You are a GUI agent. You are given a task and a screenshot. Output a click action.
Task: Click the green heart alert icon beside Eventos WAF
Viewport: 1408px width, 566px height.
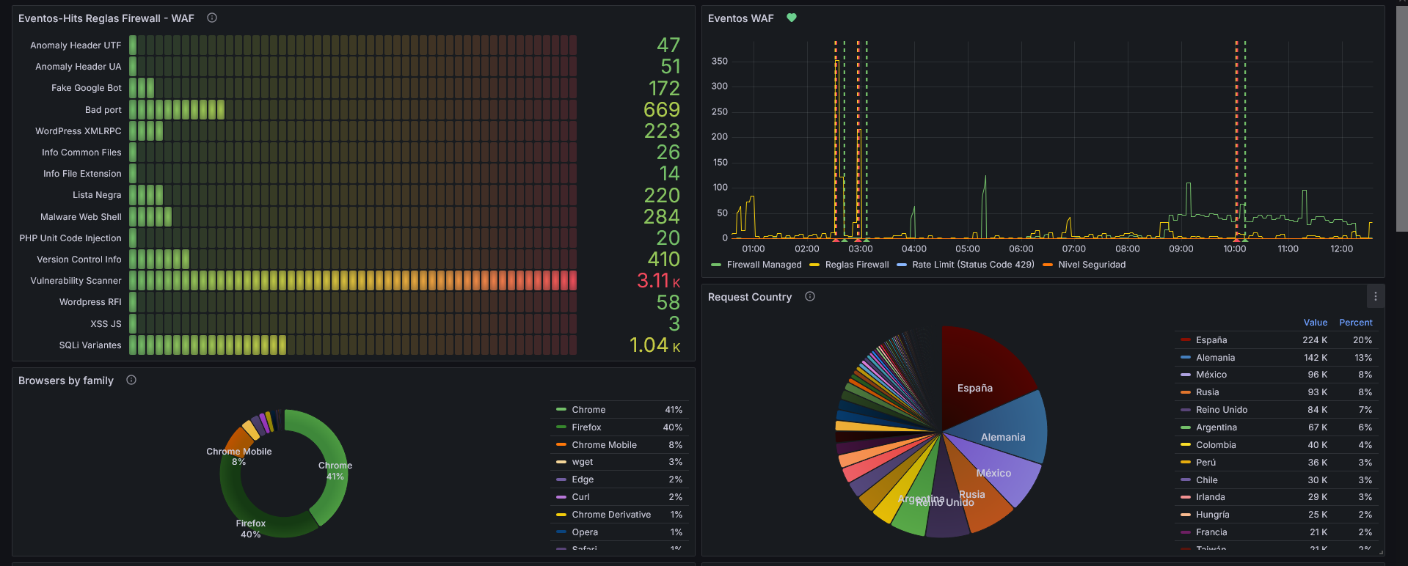pyautogui.click(x=792, y=18)
